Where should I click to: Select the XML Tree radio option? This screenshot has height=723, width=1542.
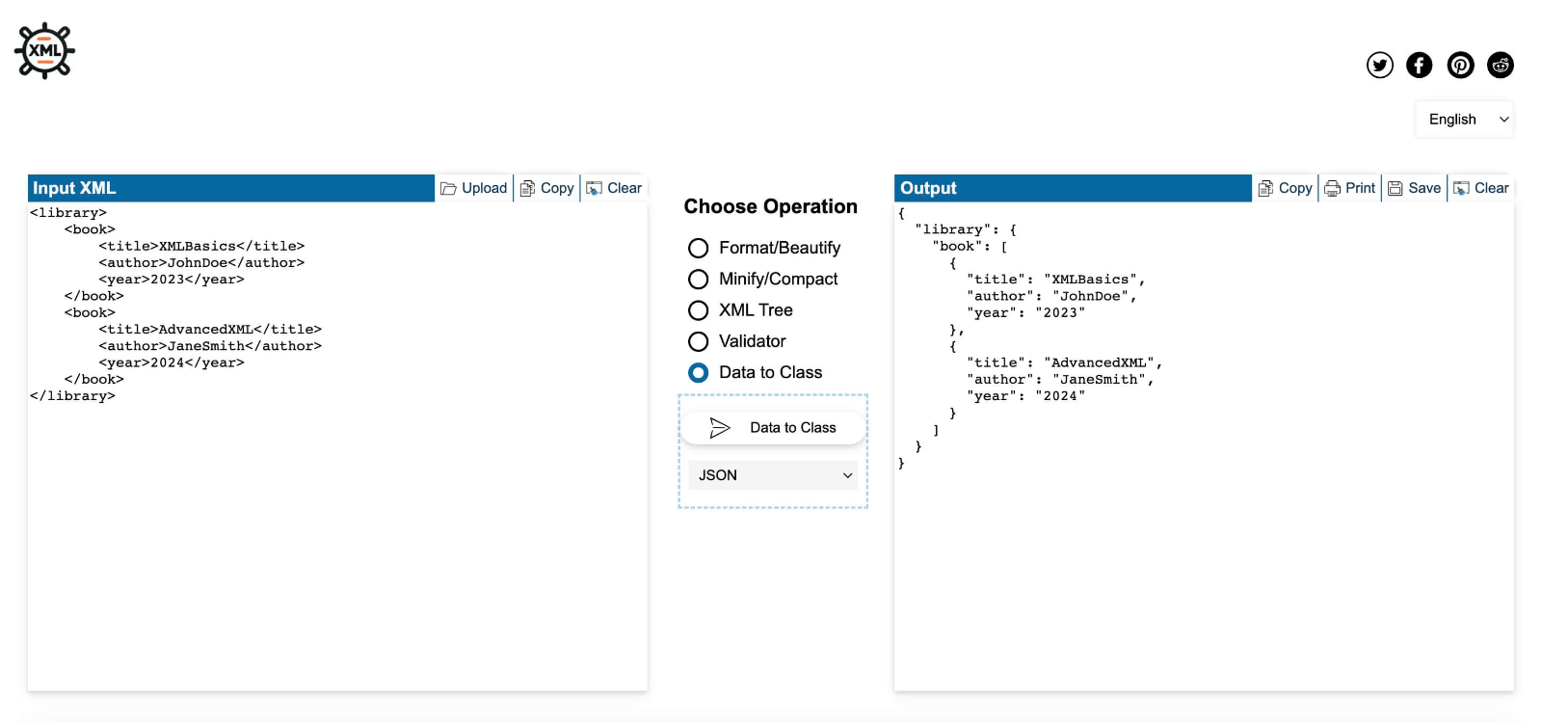699,310
